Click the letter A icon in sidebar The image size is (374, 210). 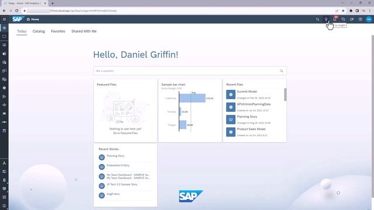coord(4,163)
